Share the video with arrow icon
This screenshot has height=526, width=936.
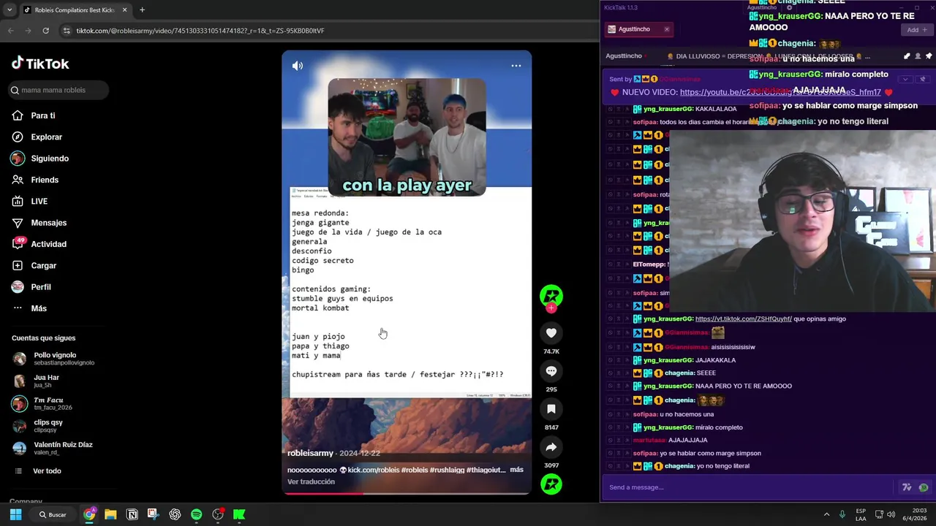click(x=551, y=447)
